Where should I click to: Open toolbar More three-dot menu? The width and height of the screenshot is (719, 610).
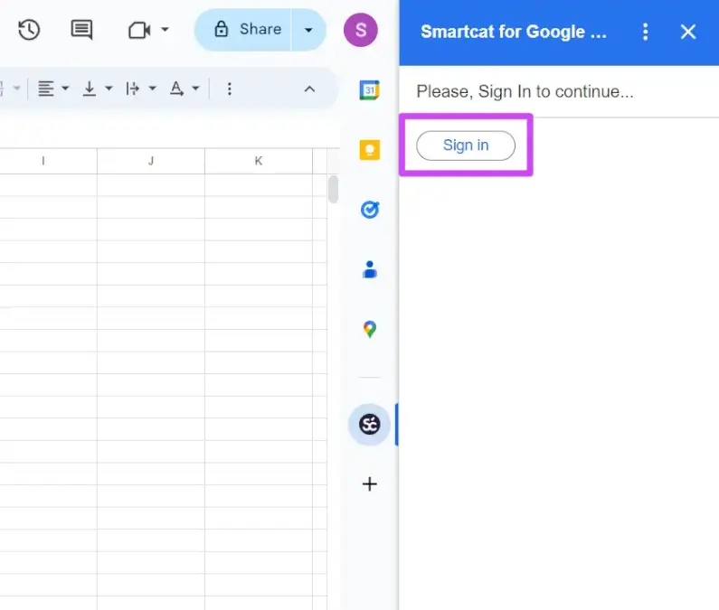pyautogui.click(x=230, y=89)
